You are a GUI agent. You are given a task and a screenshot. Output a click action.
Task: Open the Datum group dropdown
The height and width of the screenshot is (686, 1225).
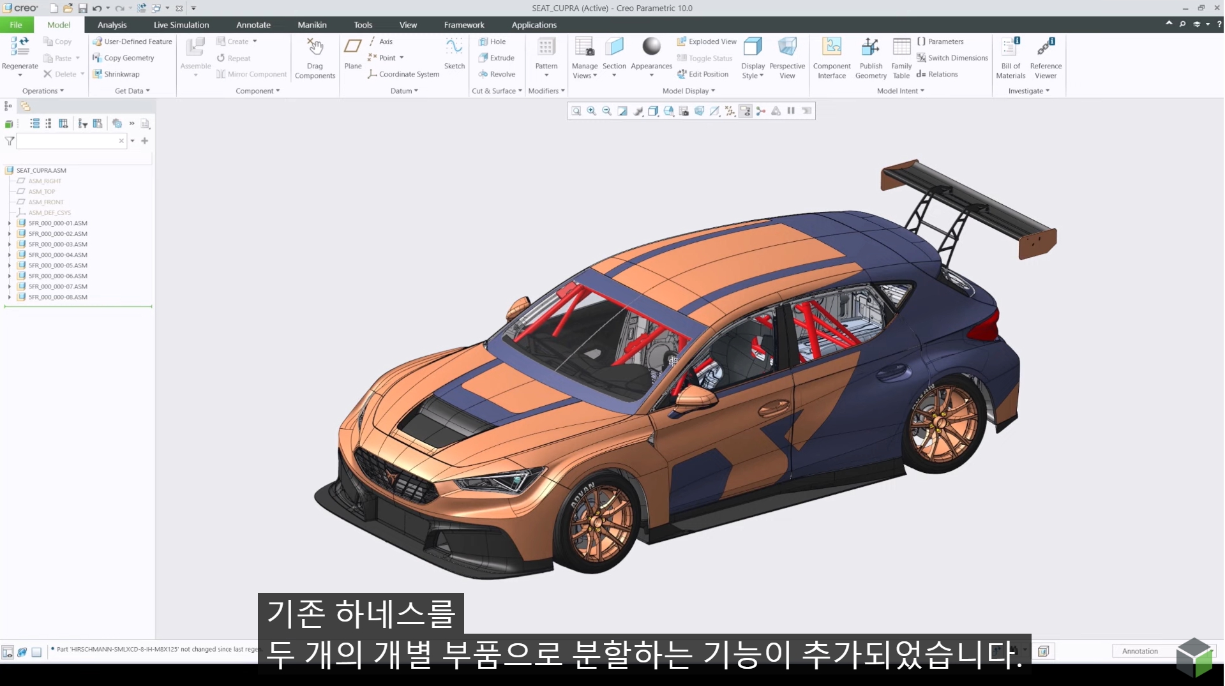(404, 91)
